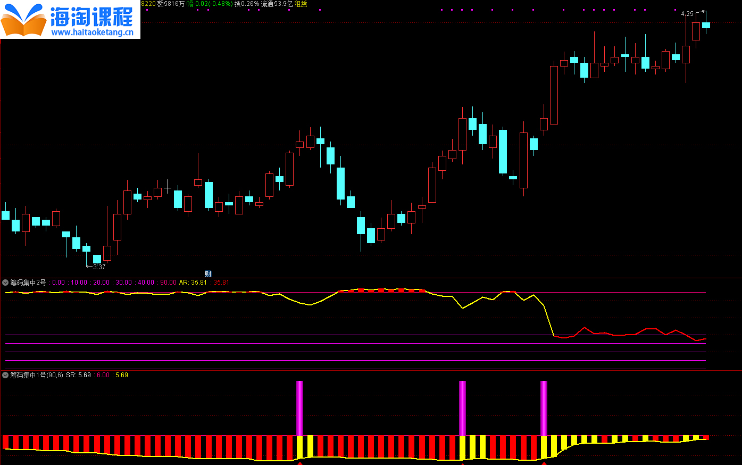Click the 4.25 high price label
This screenshot has height=465, width=742.
click(687, 14)
